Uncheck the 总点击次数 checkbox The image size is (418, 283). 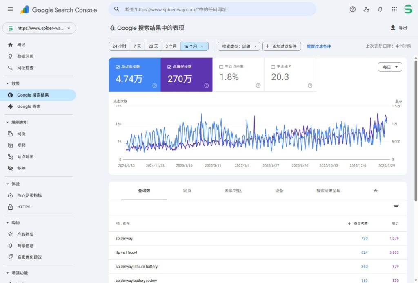point(118,67)
